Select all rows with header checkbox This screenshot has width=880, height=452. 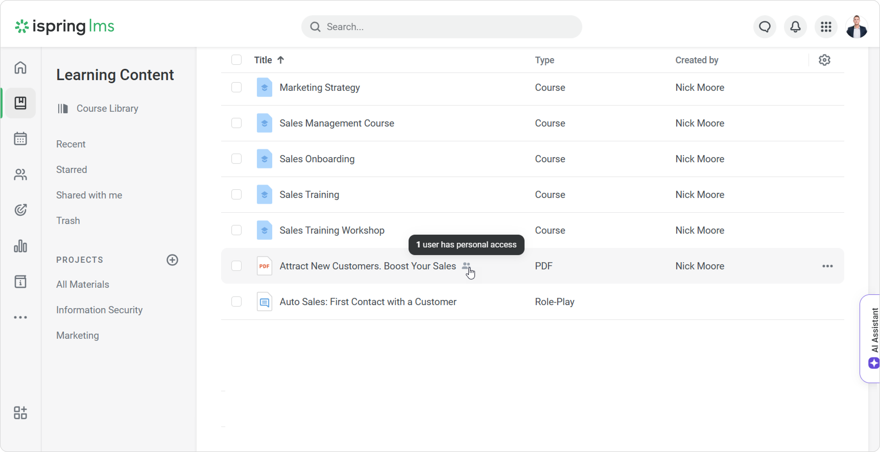coord(236,60)
